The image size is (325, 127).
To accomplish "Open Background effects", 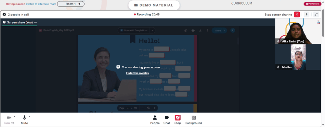I will (x=194, y=120).
